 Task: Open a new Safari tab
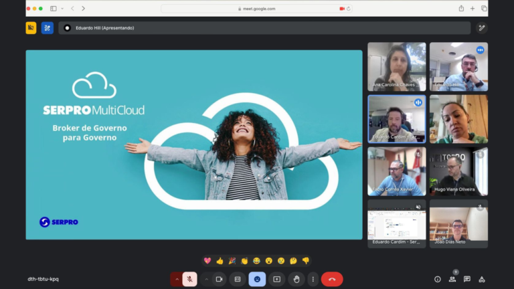473,9
